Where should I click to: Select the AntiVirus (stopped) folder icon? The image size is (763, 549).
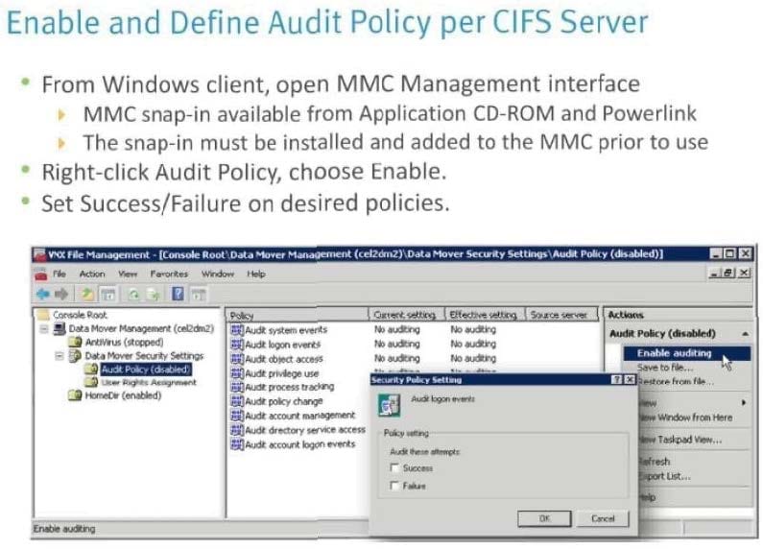(x=76, y=342)
